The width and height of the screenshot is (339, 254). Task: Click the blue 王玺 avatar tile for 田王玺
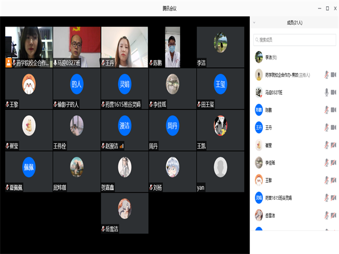point(220,84)
